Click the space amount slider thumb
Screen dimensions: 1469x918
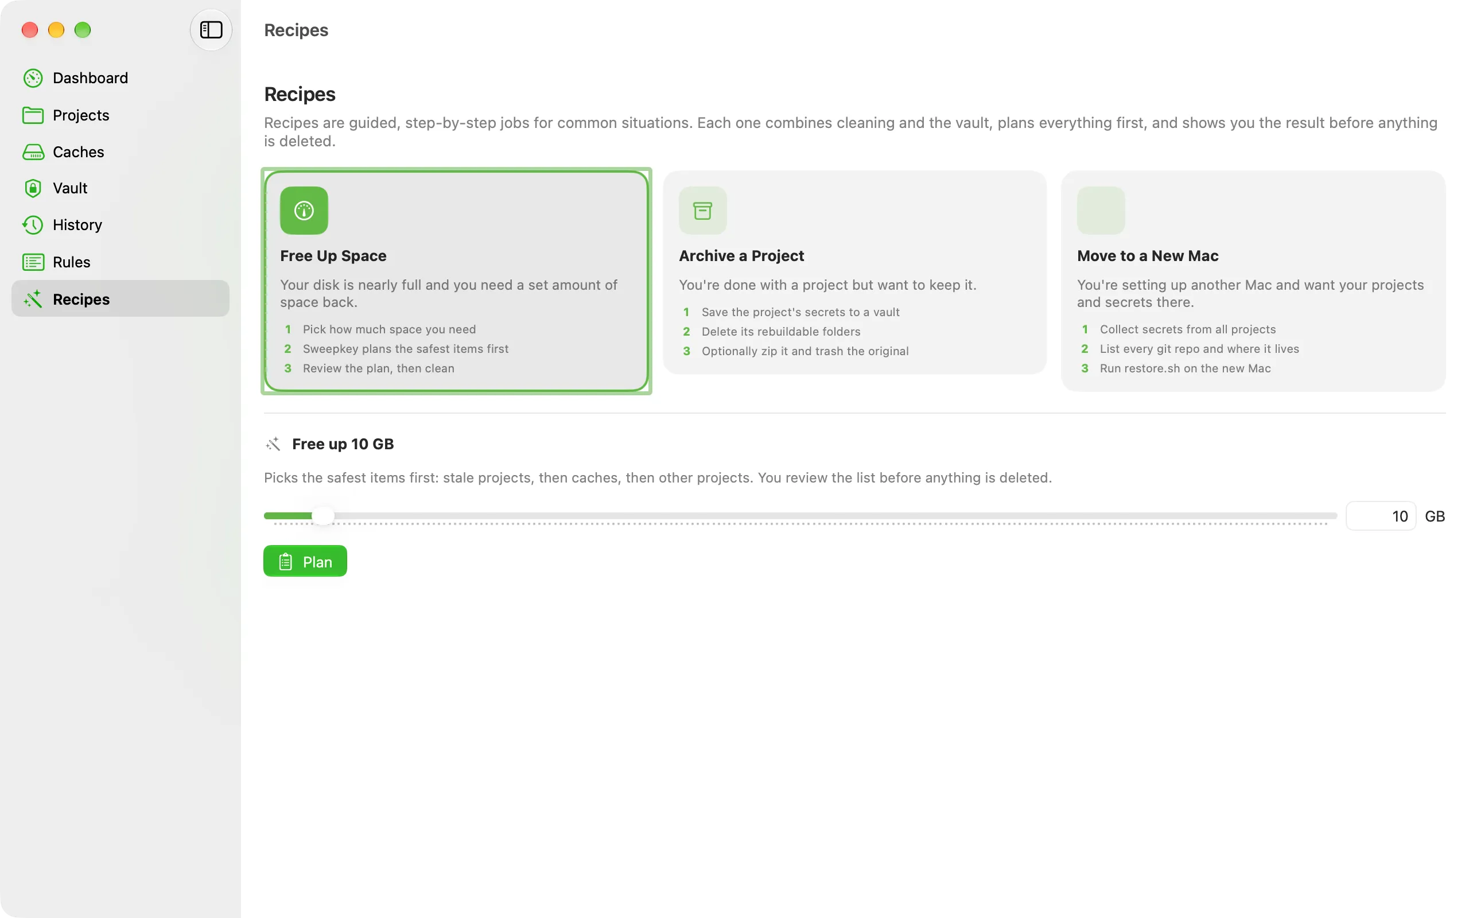(323, 515)
